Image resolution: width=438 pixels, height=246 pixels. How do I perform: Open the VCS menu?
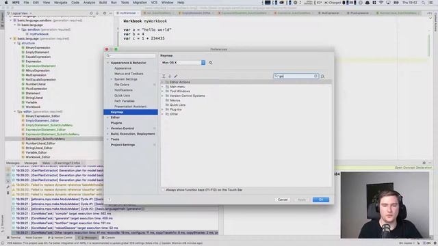point(154,3)
